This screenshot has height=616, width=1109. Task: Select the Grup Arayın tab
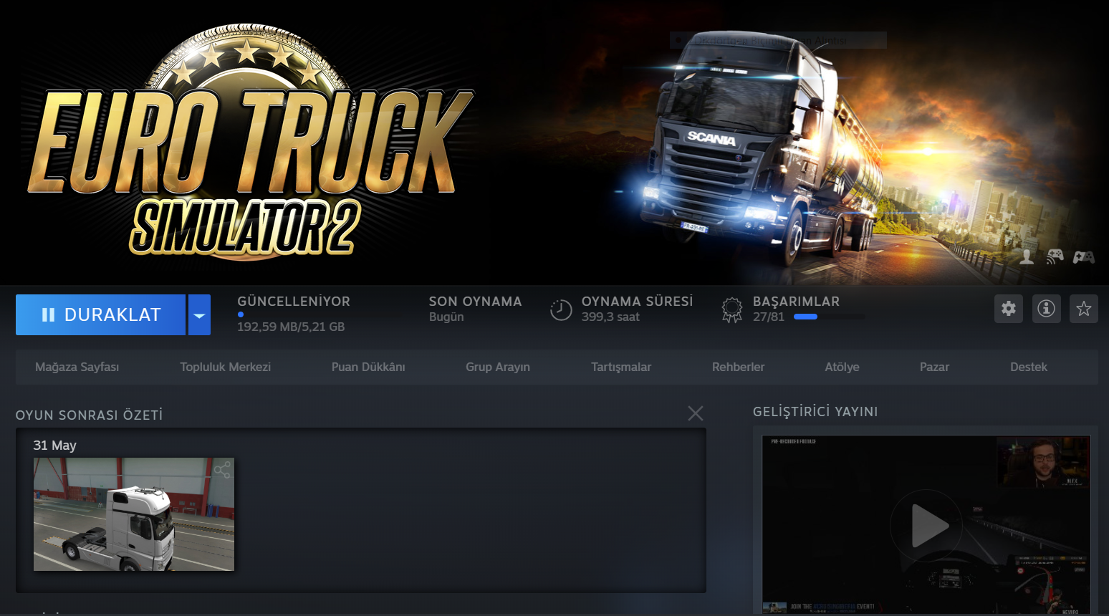click(x=498, y=367)
